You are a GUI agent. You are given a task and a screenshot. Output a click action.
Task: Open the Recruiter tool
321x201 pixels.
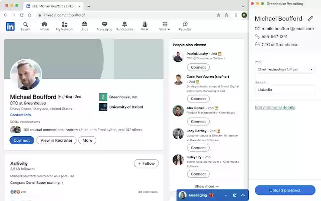click(x=185, y=26)
